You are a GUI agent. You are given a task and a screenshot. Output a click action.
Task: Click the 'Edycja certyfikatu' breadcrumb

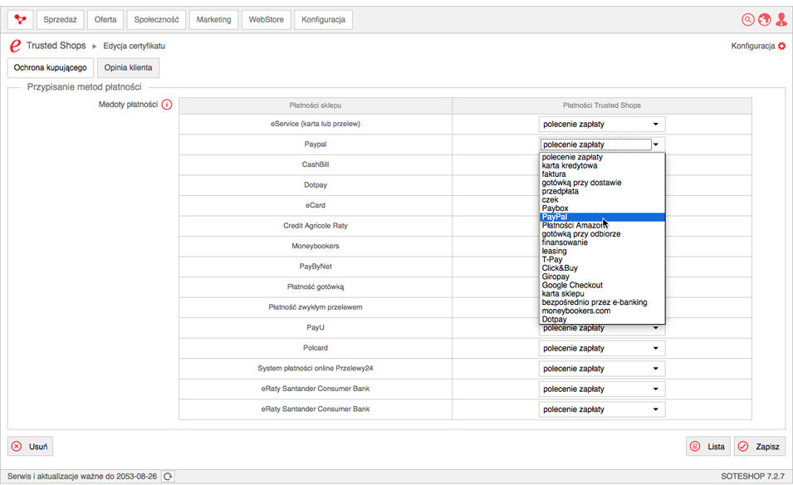pyautogui.click(x=134, y=46)
